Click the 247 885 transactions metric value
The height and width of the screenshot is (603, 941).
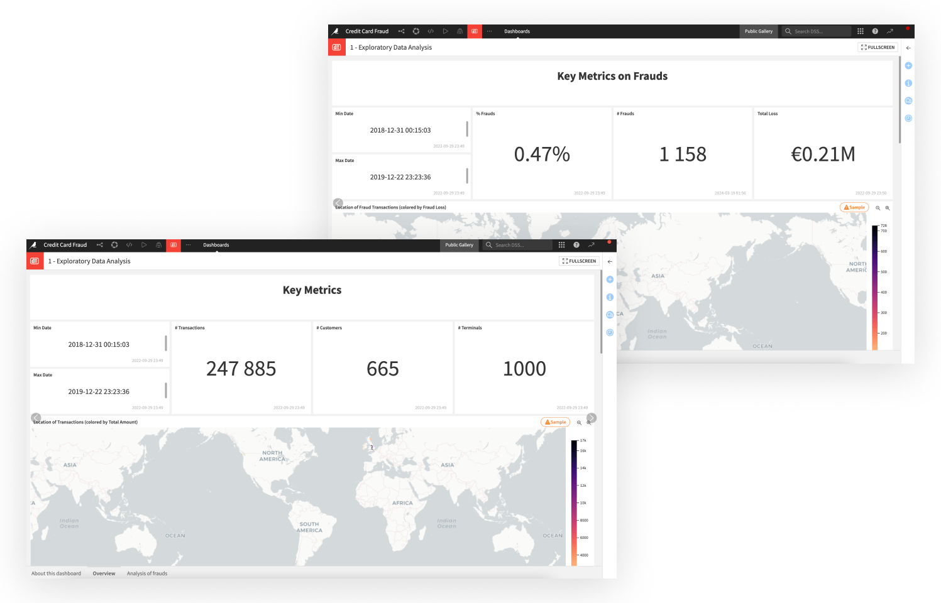coord(241,369)
